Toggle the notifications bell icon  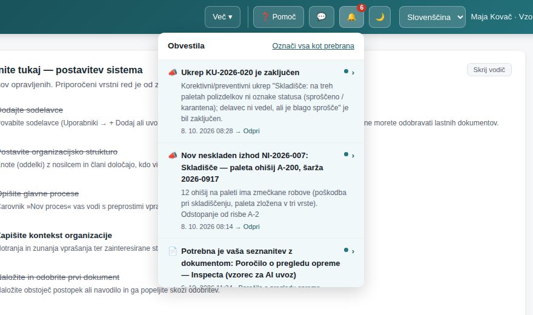351,17
